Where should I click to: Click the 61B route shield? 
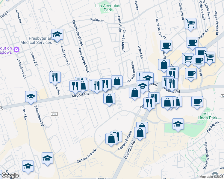click(54, 114)
